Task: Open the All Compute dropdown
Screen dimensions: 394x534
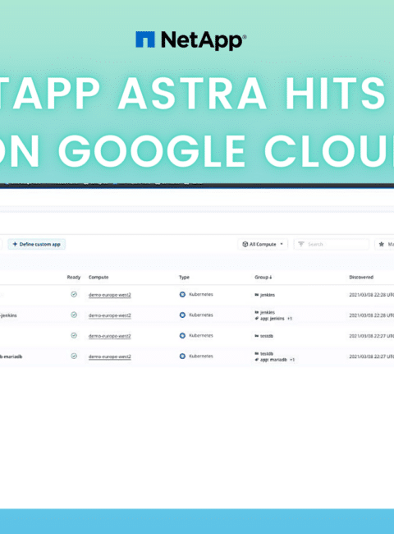Action: click(263, 244)
